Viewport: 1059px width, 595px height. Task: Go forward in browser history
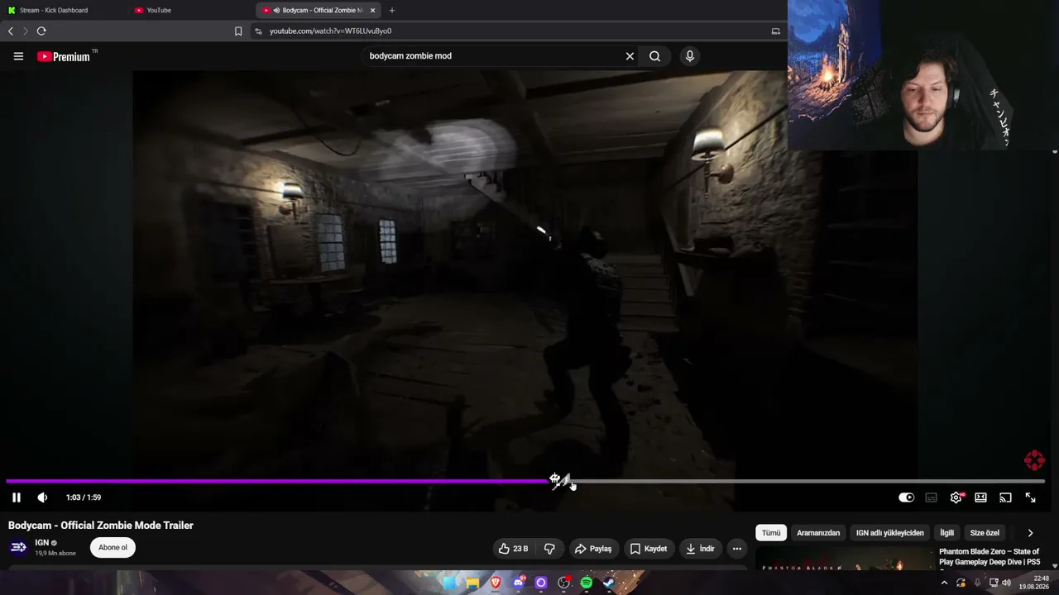(x=26, y=31)
